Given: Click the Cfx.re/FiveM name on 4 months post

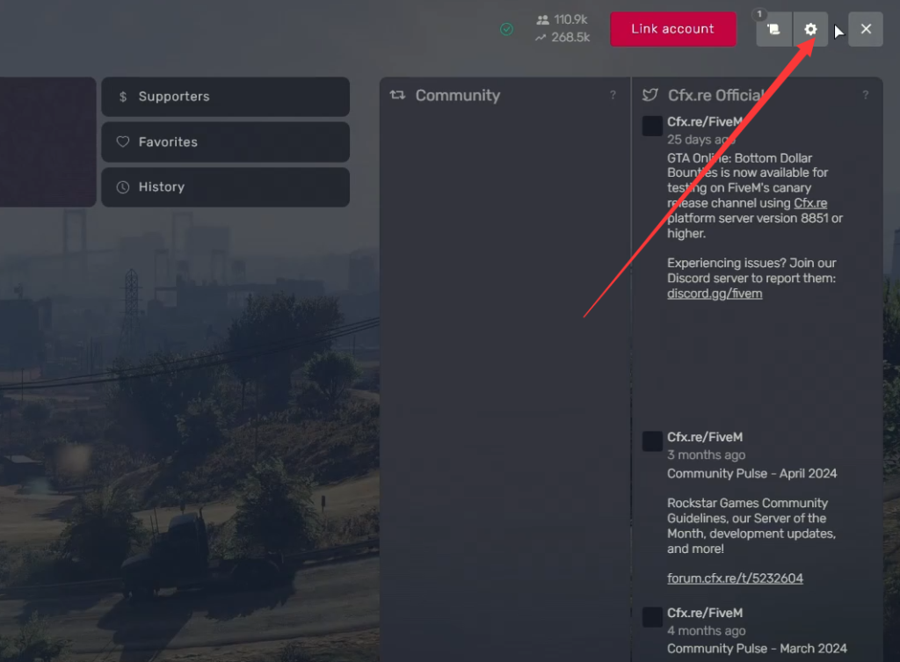Looking at the screenshot, I should tap(704, 613).
